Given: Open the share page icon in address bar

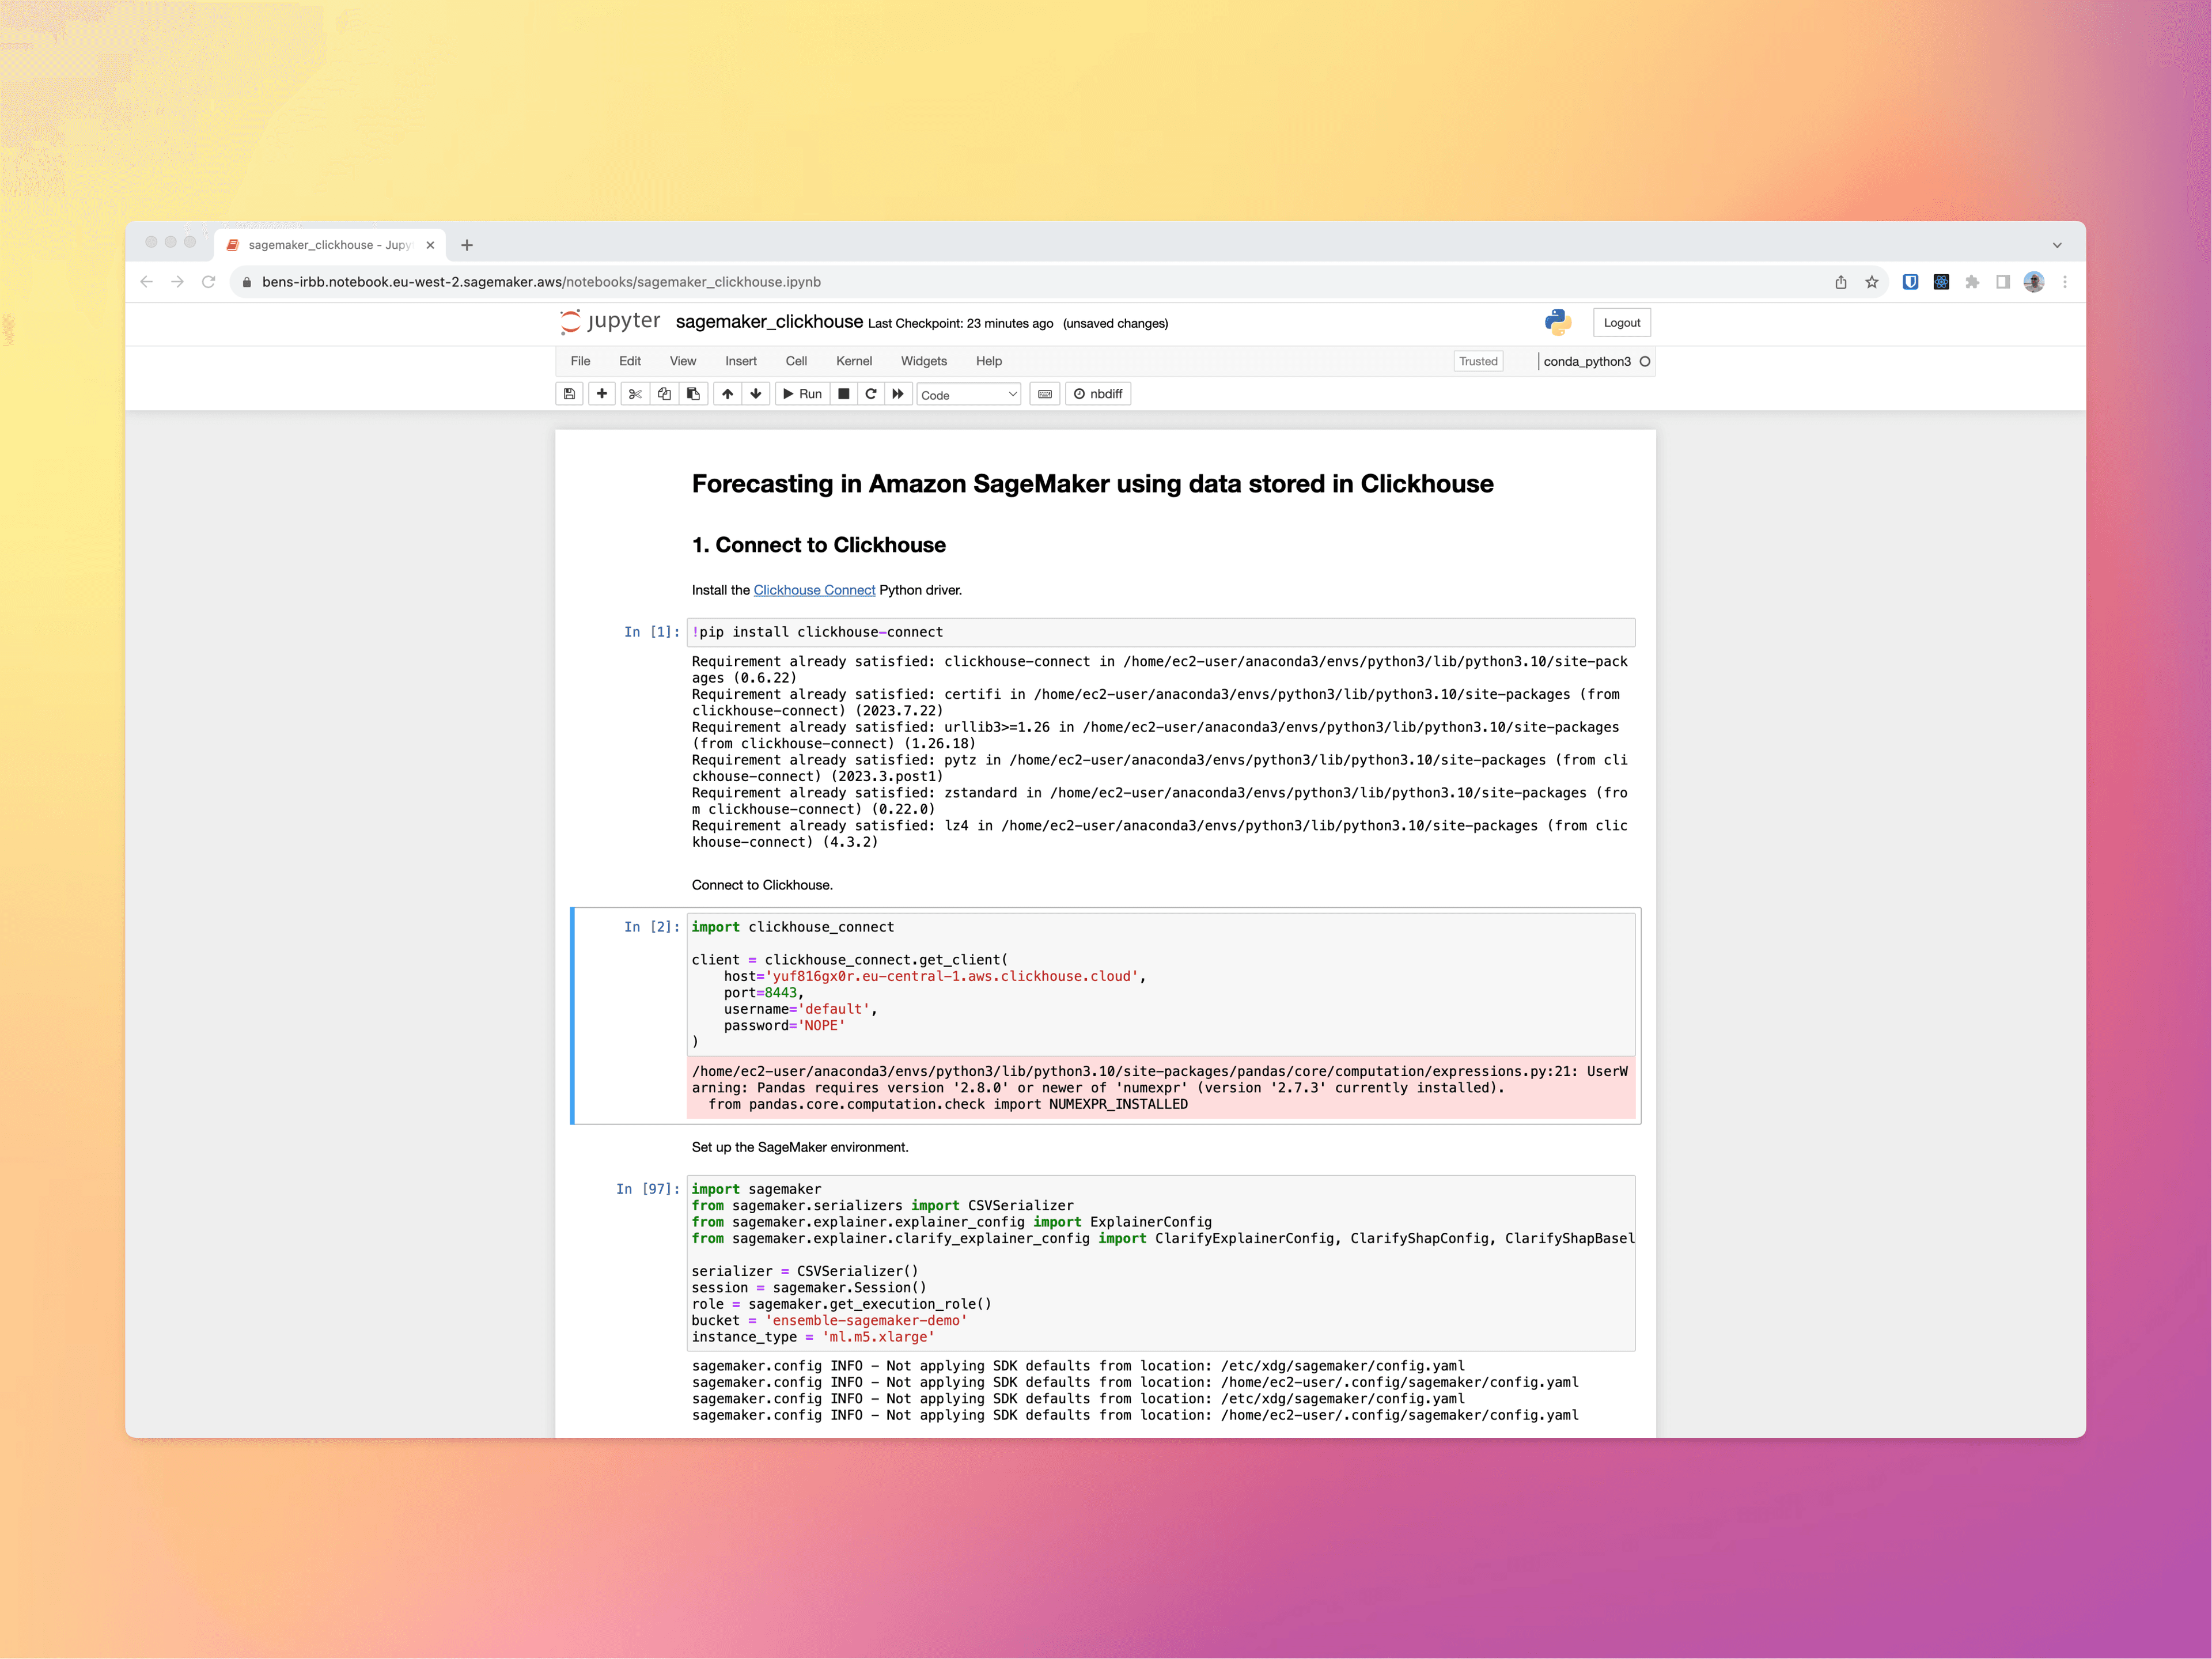Looking at the screenshot, I should click(1841, 282).
